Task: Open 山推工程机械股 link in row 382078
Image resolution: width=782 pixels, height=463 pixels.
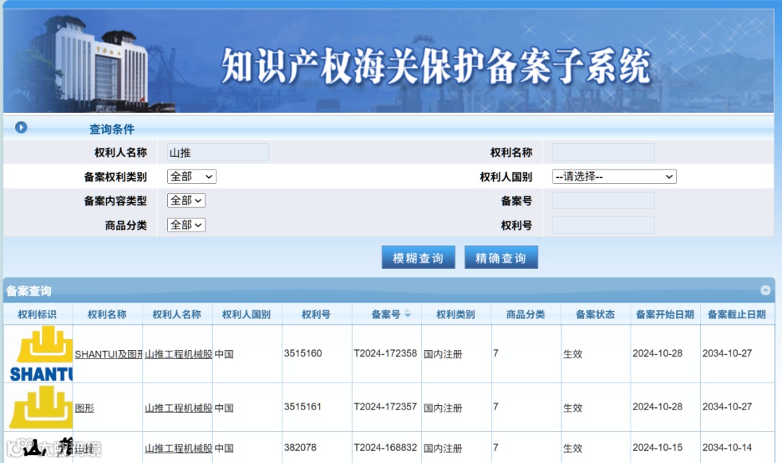Action: click(179, 448)
